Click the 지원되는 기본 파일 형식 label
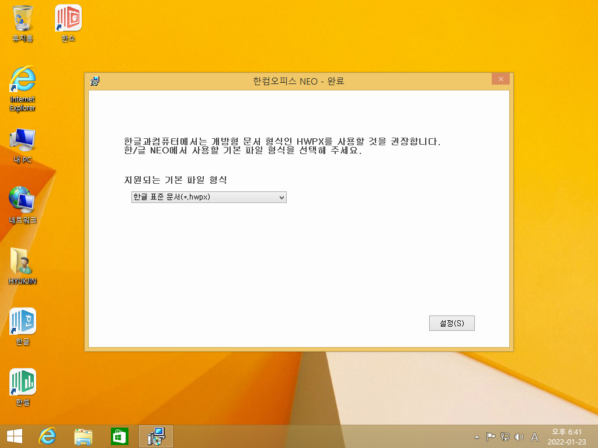The image size is (598, 448). [175, 180]
